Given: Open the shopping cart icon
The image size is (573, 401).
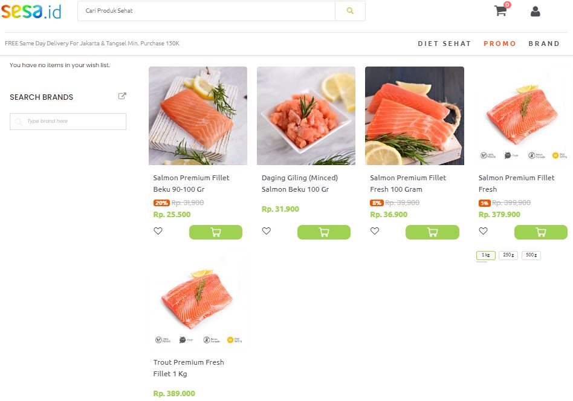Looking at the screenshot, I should point(499,11).
